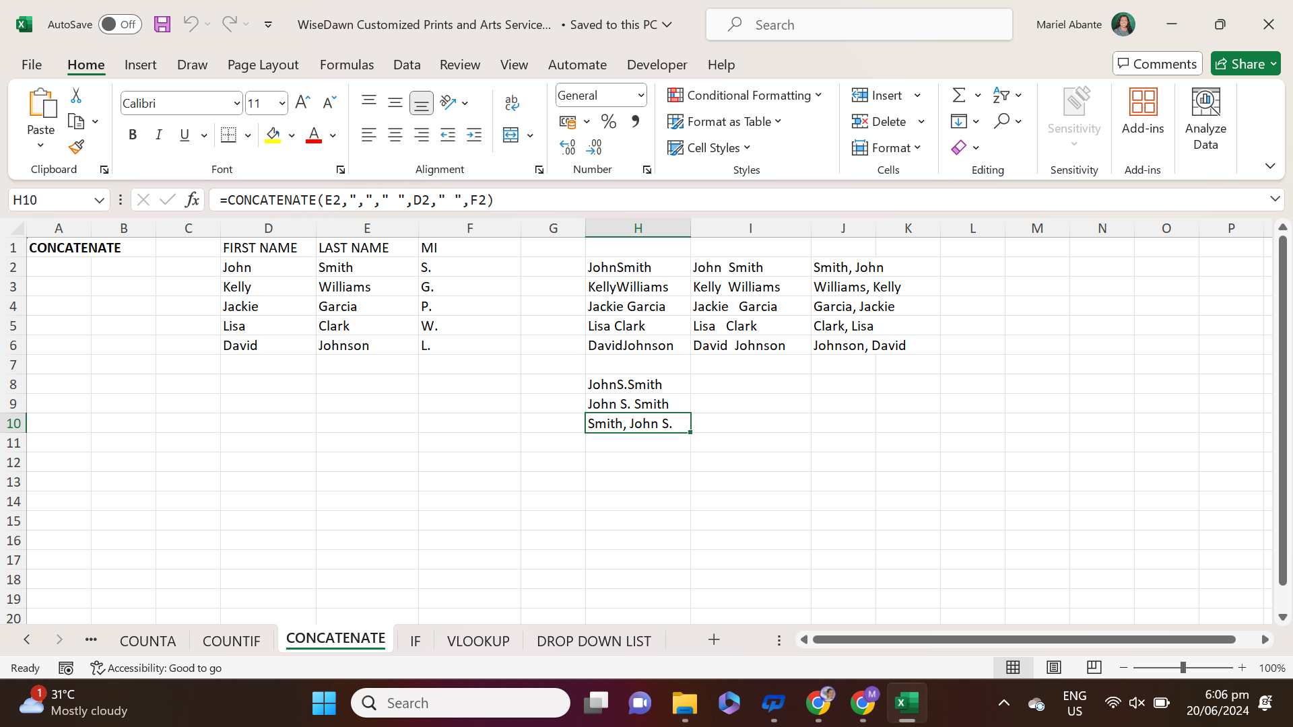
Task: Toggle Bold formatting
Action: (x=133, y=135)
